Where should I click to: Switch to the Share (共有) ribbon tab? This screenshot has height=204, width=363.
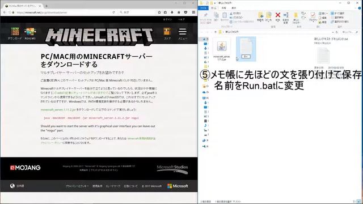[x=223, y=8]
